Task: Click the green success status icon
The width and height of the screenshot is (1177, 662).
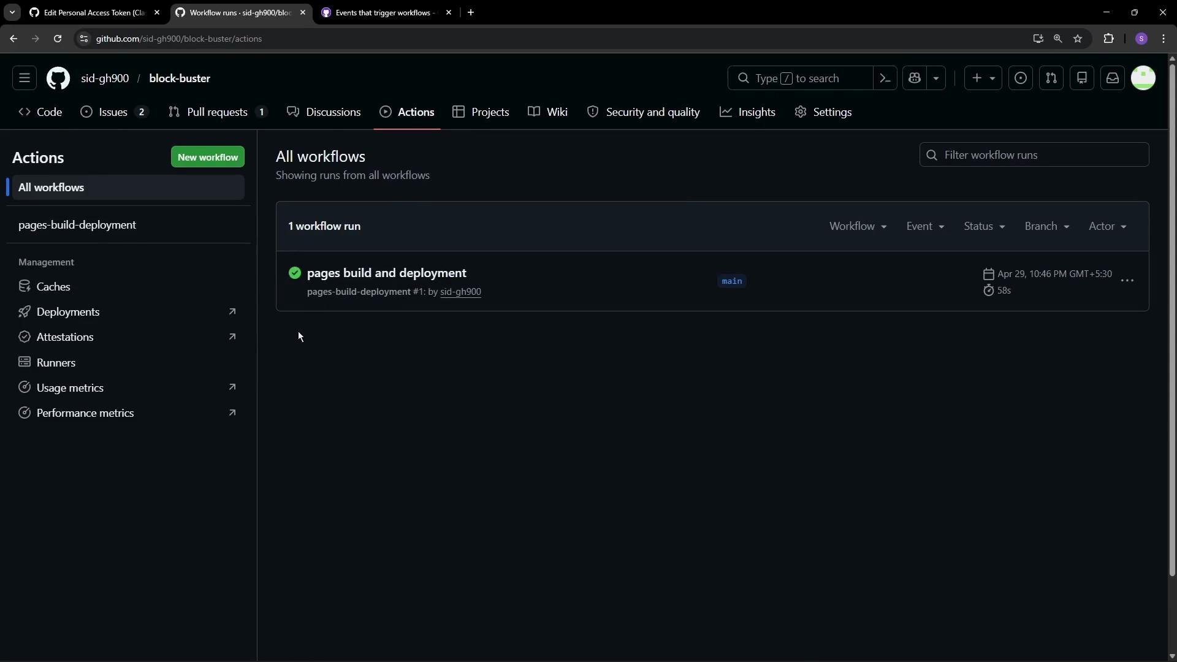Action: click(x=295, y=273)
